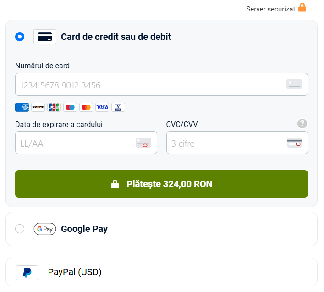Focus the card number input field
Viewport: 324px width, 292px height.
click(162, 84)
